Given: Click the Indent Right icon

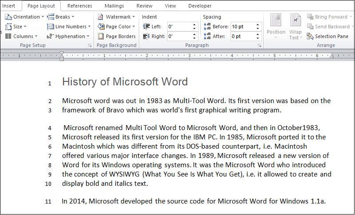Looking at the screenshot, I should click(147, 36).
